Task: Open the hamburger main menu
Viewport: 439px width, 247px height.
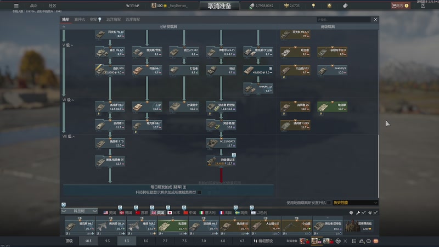Action: click(16, 5)
